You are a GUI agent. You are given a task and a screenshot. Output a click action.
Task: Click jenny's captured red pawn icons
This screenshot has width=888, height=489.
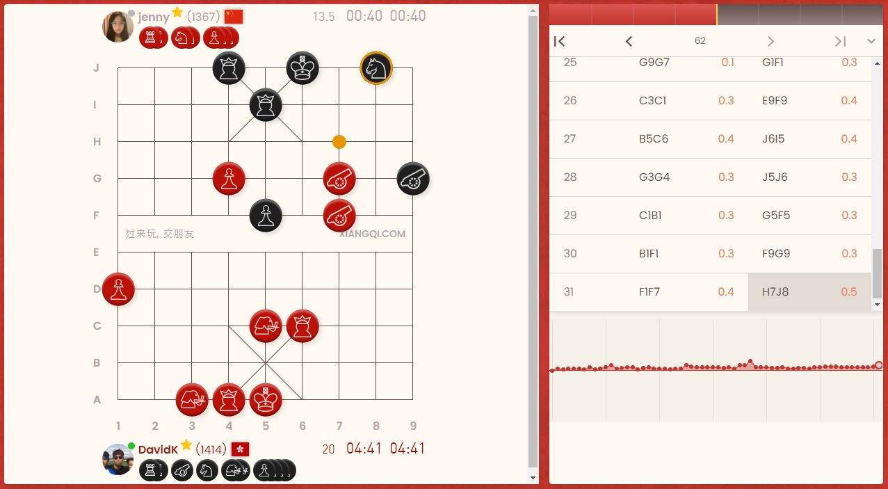tap(218, 38)
